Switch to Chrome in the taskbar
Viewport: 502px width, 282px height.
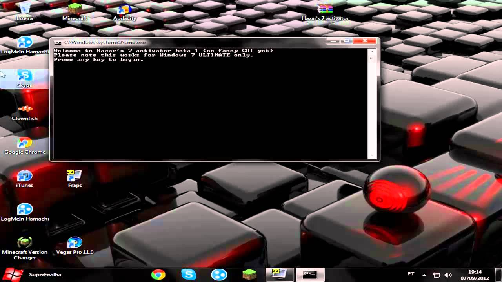coord(158,275)
